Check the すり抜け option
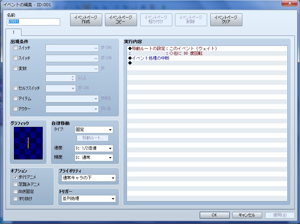 [x=15, y=198]
